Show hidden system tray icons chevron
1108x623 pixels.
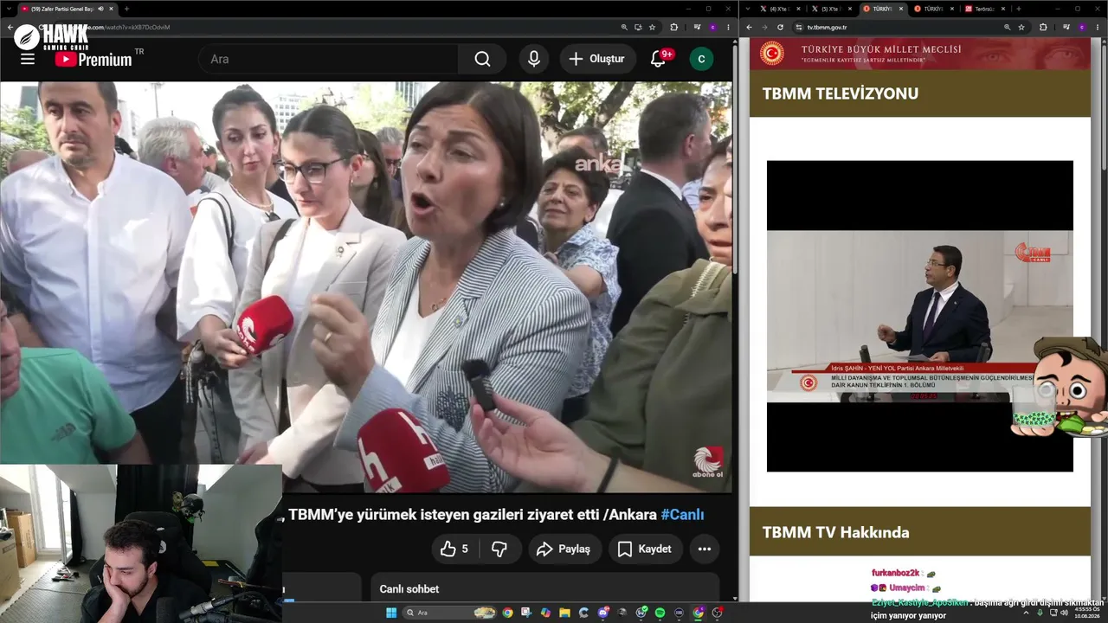click(x=1027, y=613)
